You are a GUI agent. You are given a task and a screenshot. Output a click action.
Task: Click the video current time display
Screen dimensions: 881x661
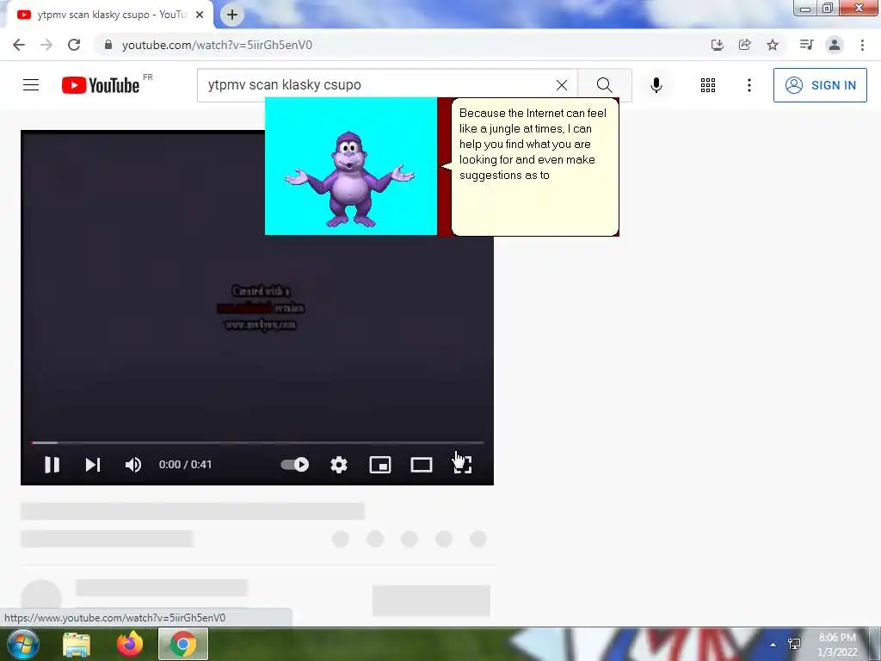pos(186,465)
